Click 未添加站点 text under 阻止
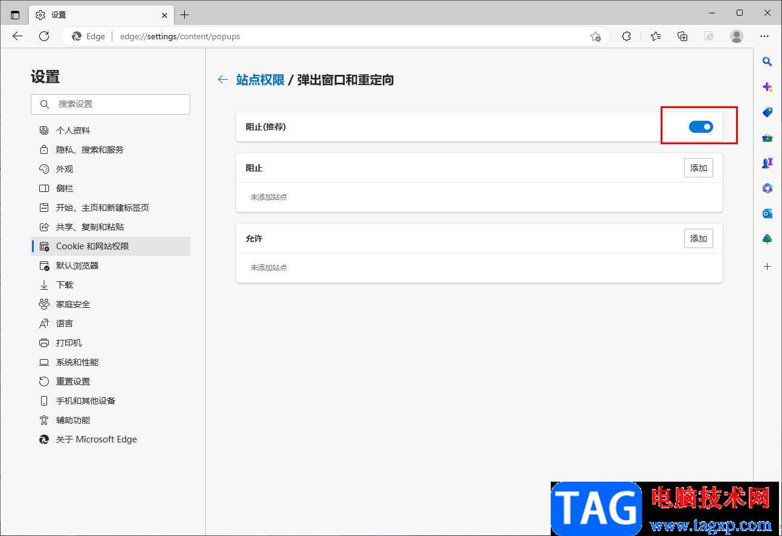This screenshot has width=782, height=536. (x=269, y=197)
